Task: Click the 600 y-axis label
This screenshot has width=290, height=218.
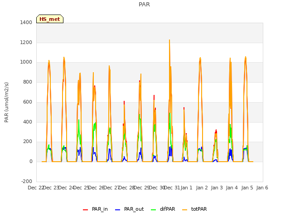Action: [x=28, y=102]
